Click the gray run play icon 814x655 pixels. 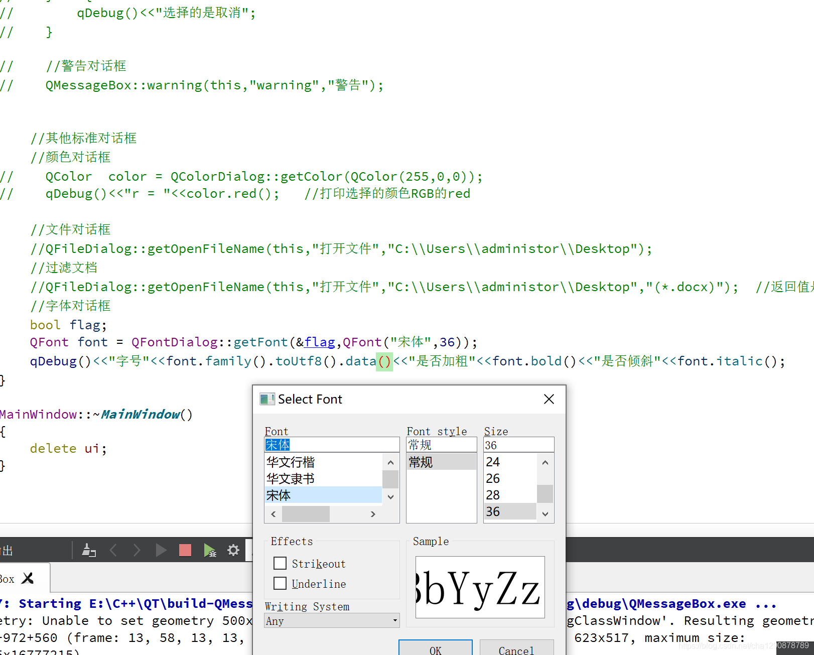point(161,551)
